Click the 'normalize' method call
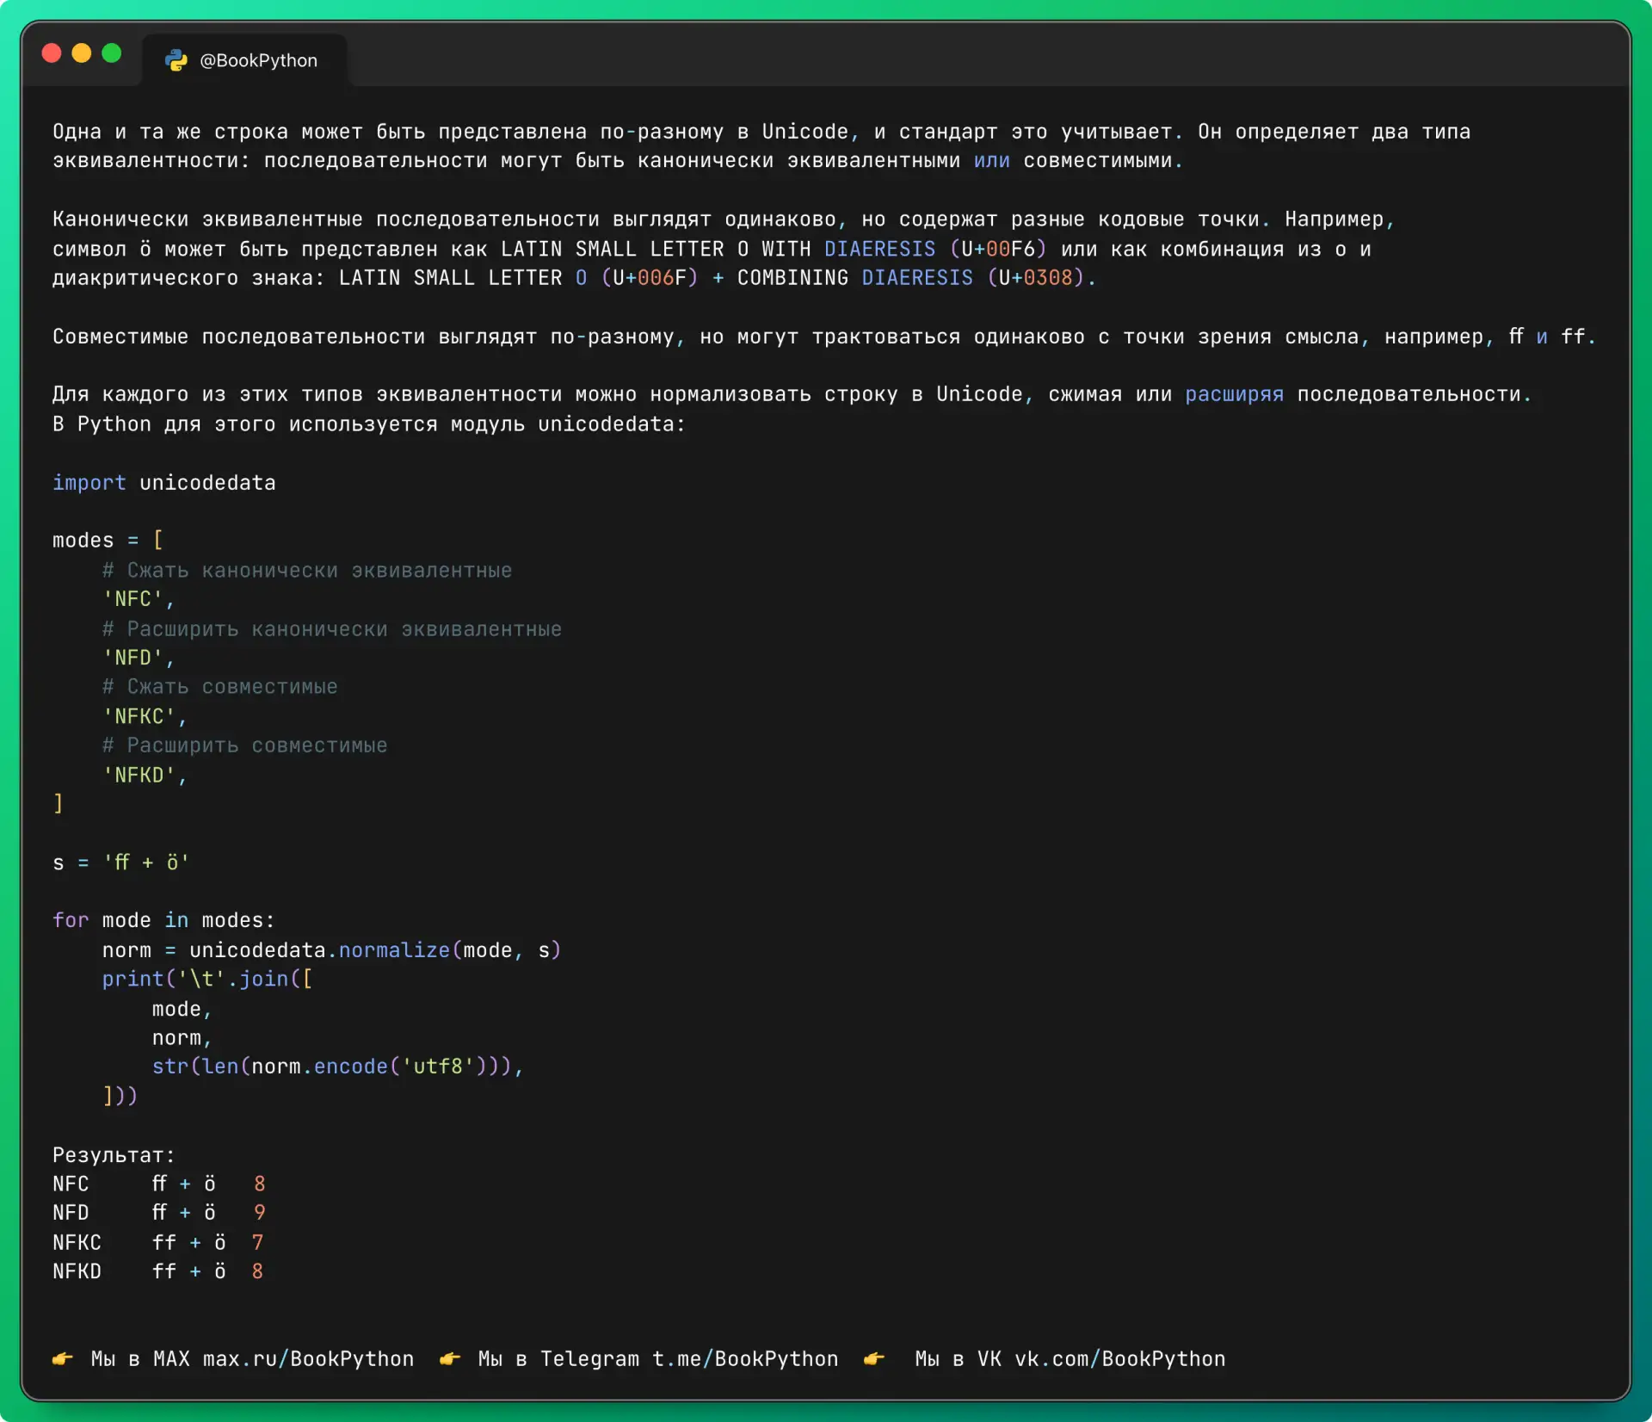1652x1422 pixels. 394,950
